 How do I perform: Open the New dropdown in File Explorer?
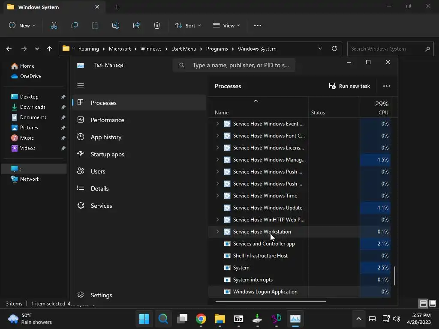click(22, 25)
